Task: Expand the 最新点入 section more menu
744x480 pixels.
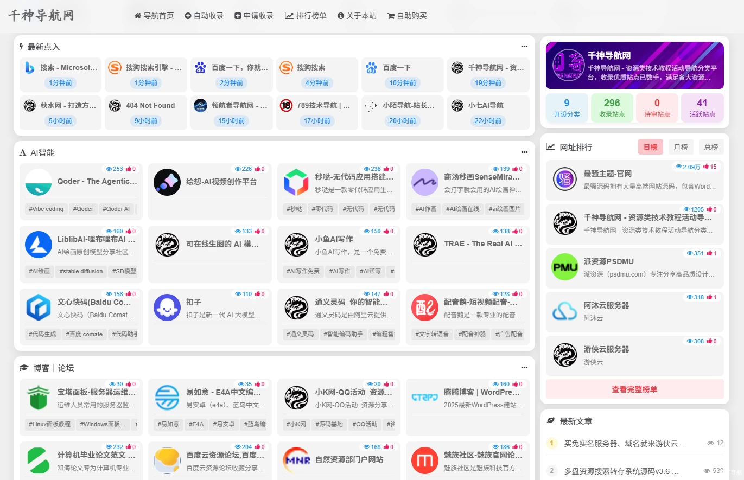Action: coord(524,46)
